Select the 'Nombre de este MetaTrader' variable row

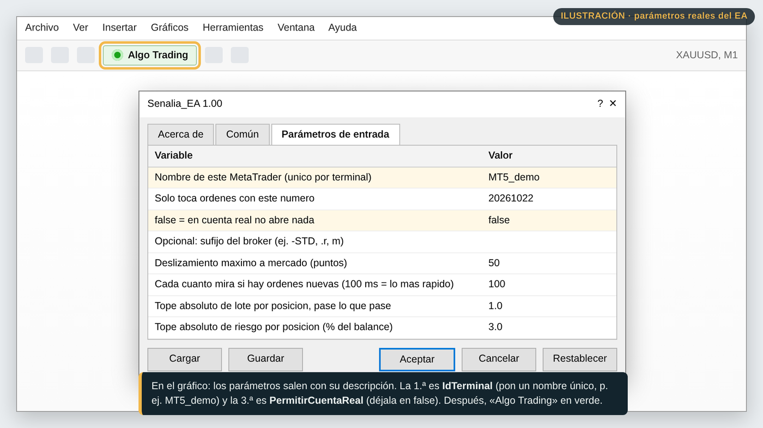click(x=382, y=177)
